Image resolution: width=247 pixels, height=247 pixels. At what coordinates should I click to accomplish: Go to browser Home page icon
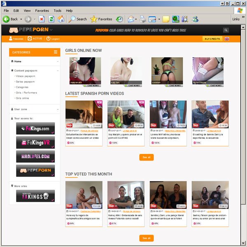pos(61,19)
